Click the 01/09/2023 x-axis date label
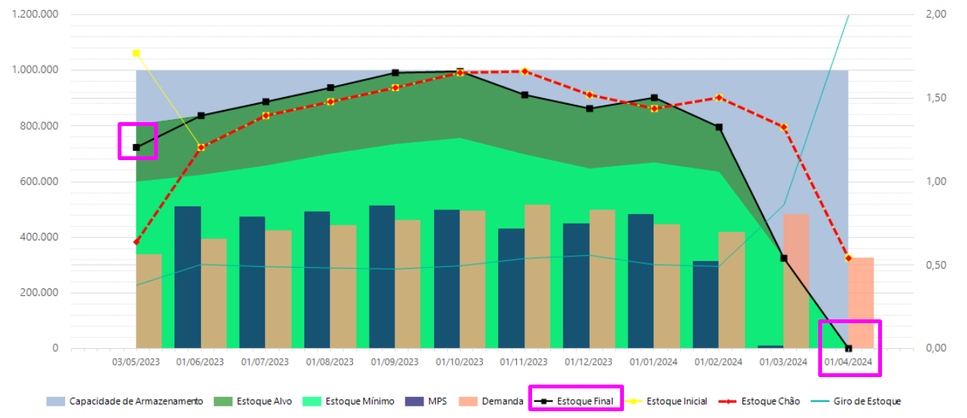 395,363
